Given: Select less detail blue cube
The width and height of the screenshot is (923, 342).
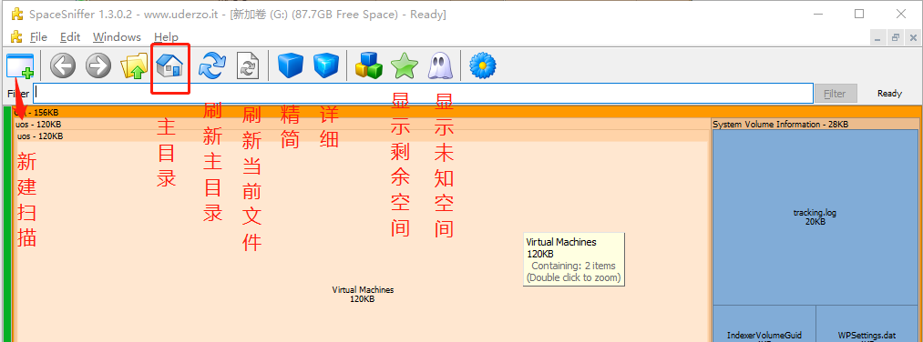Looking at the screenshot, I should [291, 65].
